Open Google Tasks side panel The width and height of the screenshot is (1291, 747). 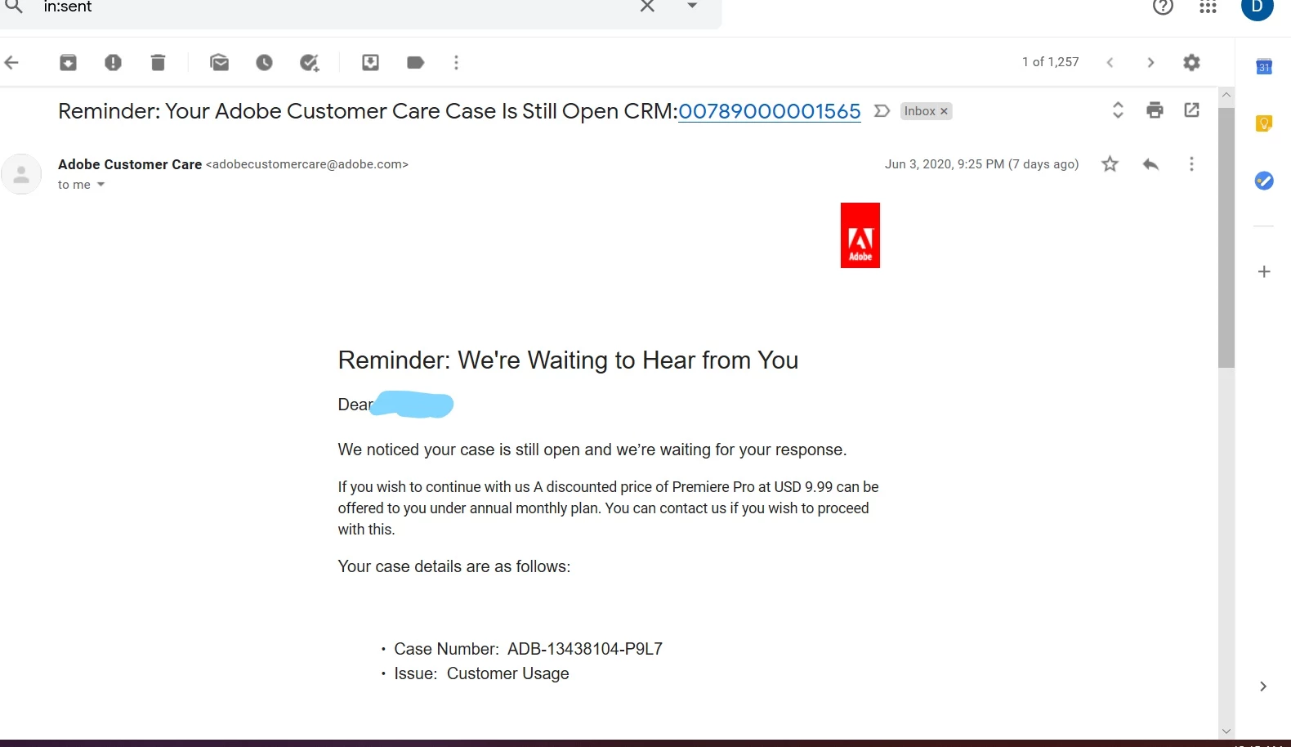pyautogui.click(x=1264, y=181)
